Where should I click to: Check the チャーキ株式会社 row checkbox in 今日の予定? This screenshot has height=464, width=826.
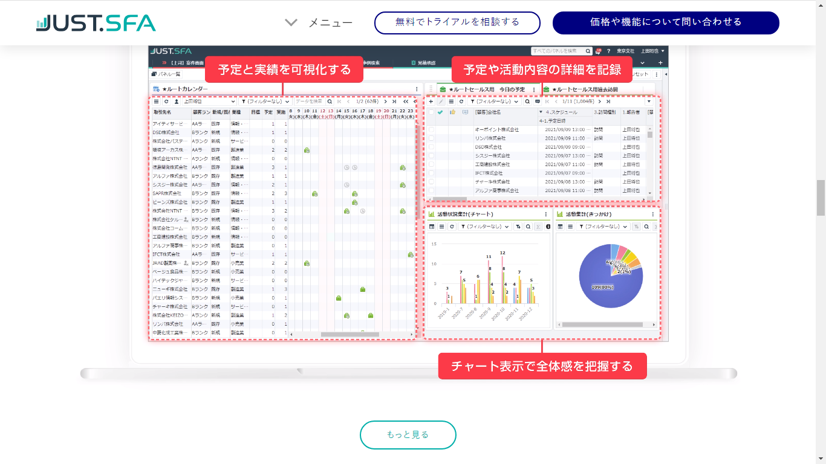(x=431, y=181)
